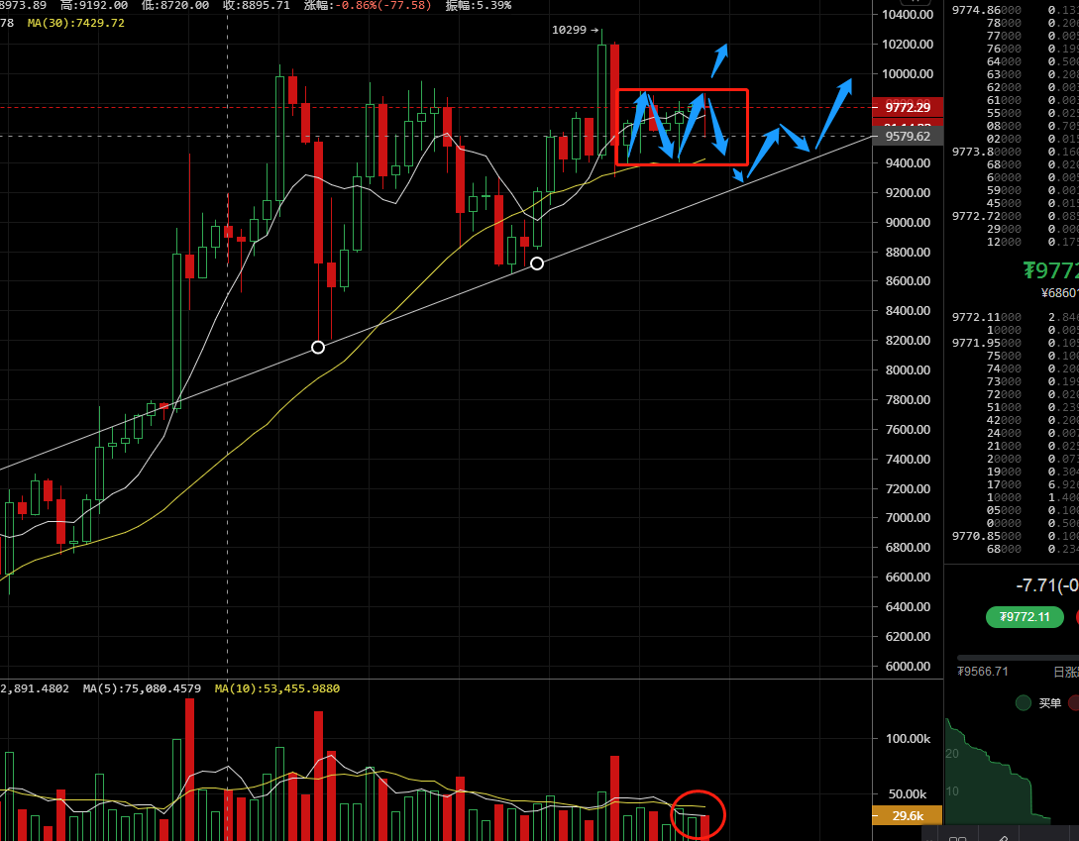Click the large green ₮9772 last price
Image resolution: width=1079 pixels, height=841 pixels.
click(x=1050, y=270)
